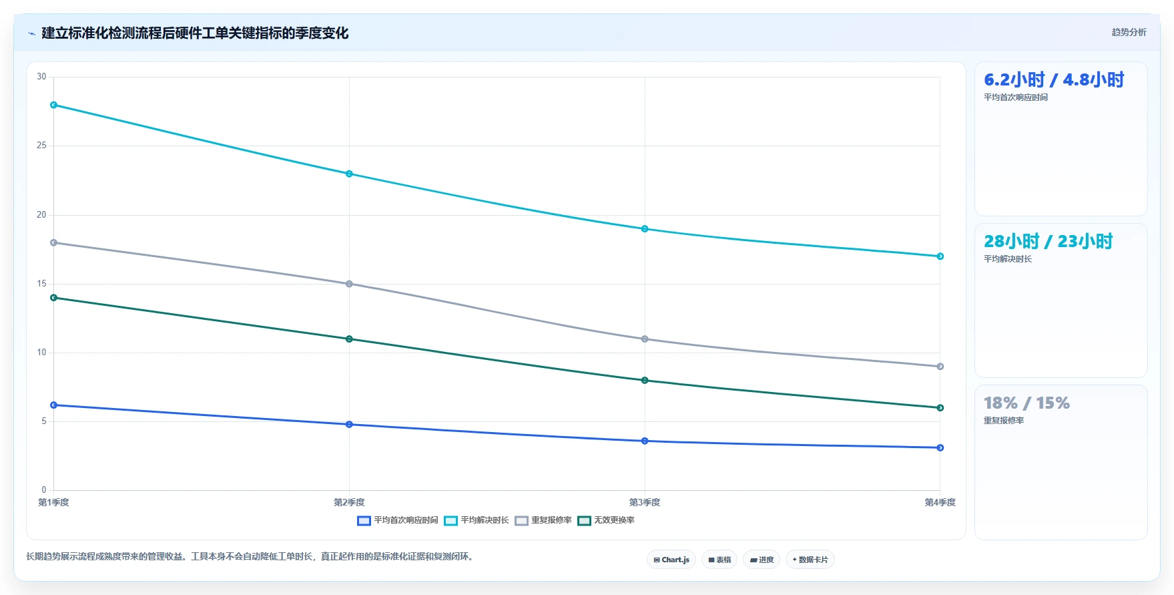Select the 第4季度 point on green 无效更换率 line

click(x=940, y=408)
